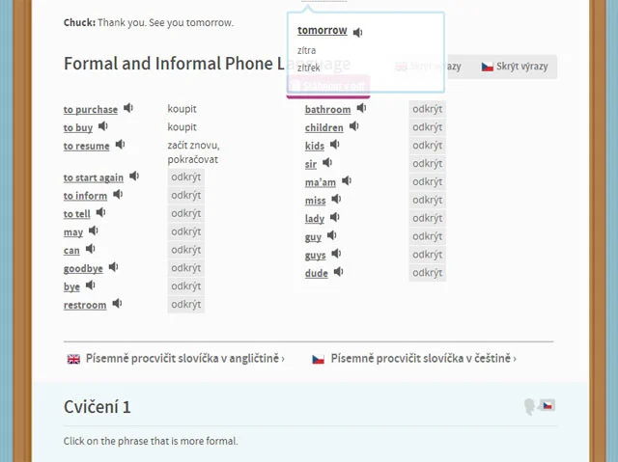Screen dimensions: 618x462
Task: Play pronunciation of 'to resume'
Action: [x=120, y=145]
